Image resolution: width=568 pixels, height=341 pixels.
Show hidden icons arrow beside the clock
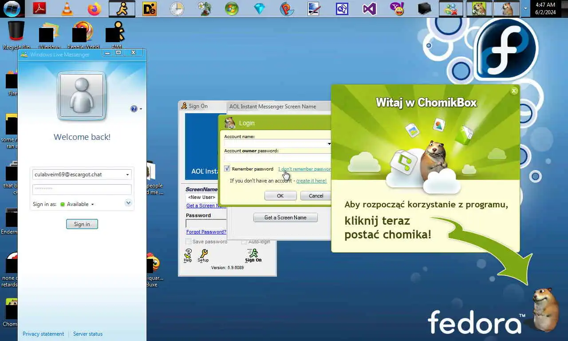pos(525,8)
